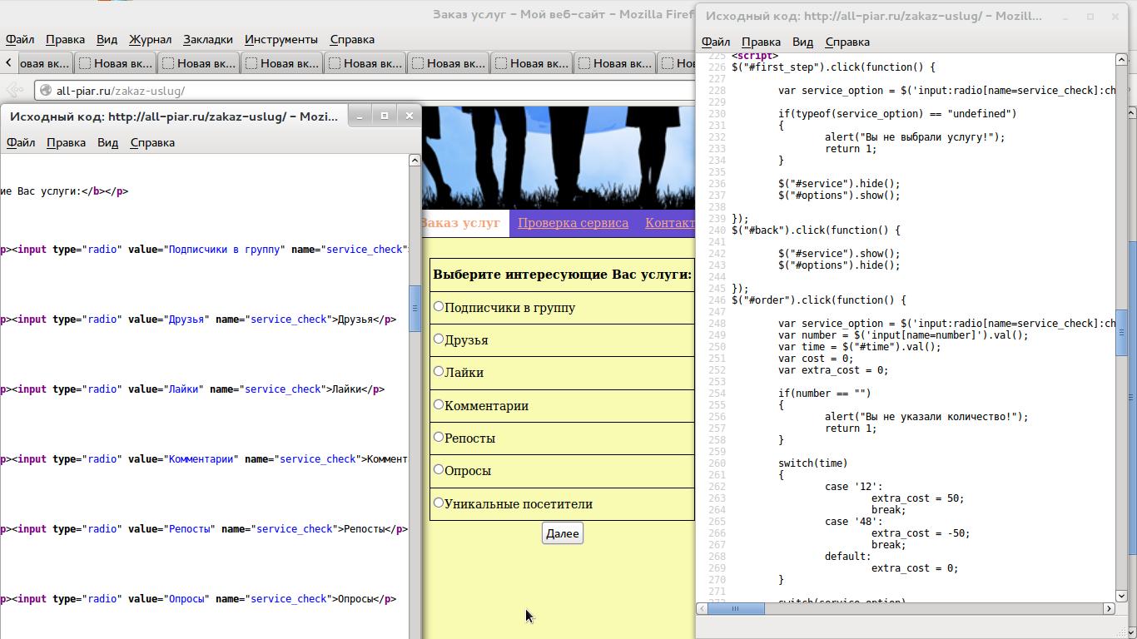This screenshot has width=1137, height=639.
Task: Select the 'Опросы' radio button
Action: 439,469
